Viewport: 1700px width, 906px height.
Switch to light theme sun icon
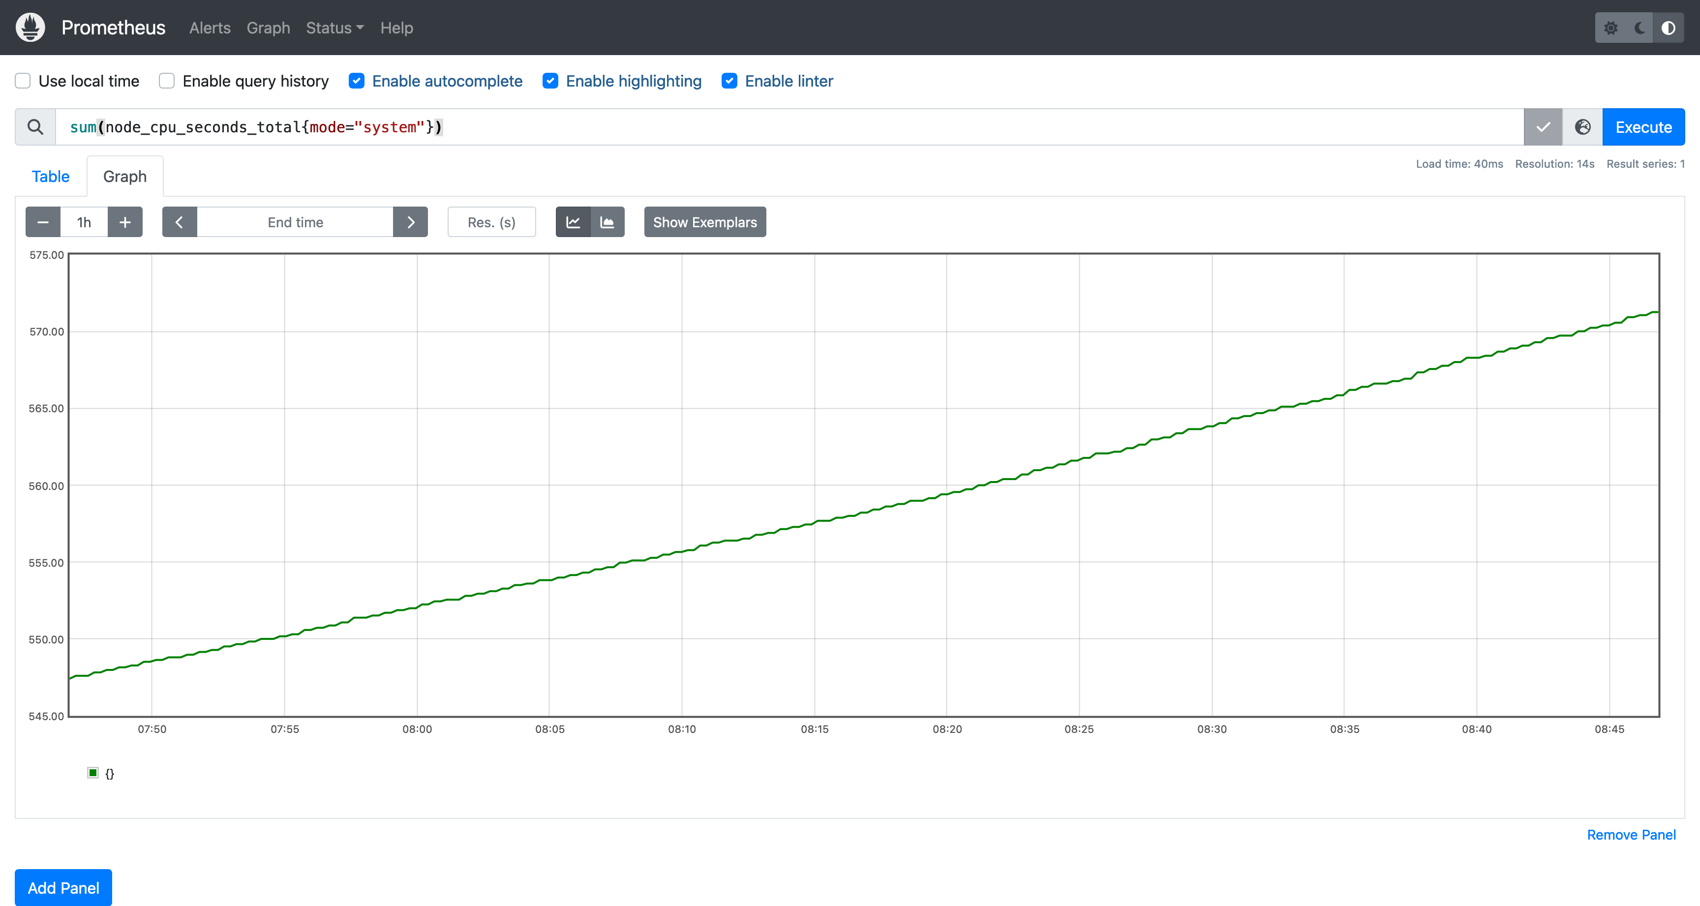[x=1610, y=28]
